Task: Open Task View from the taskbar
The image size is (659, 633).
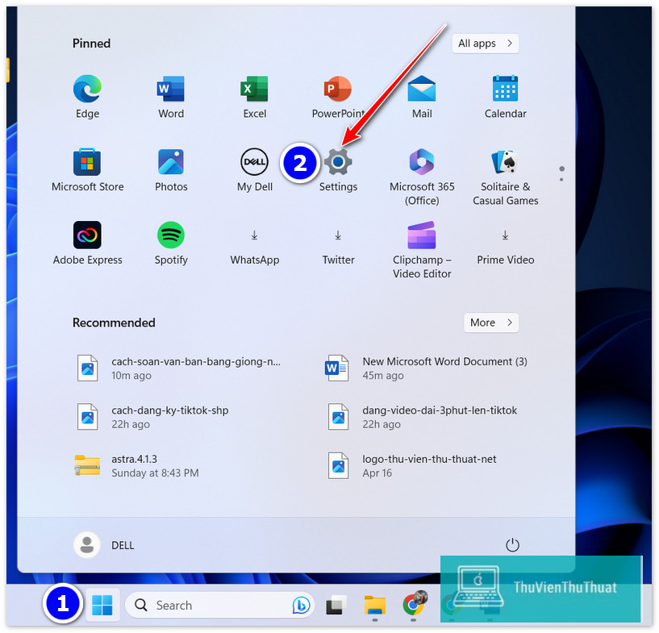Action: pos(336,605)
